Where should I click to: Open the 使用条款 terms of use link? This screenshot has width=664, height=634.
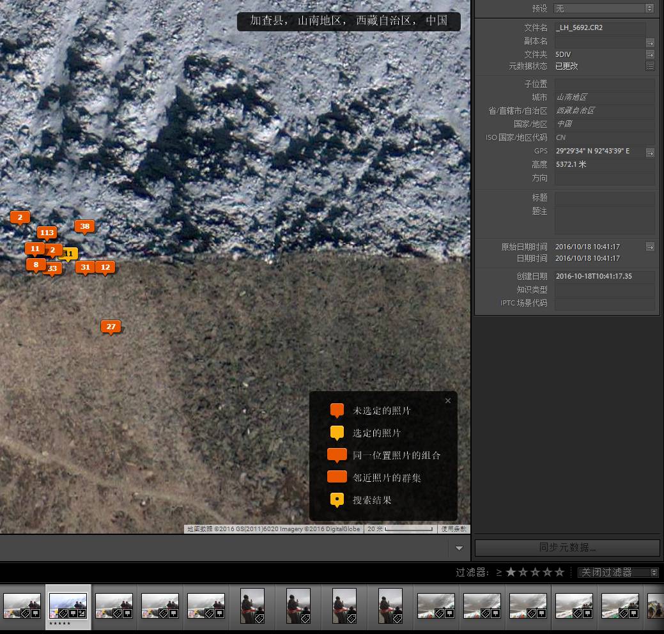[x=454, y=529]
